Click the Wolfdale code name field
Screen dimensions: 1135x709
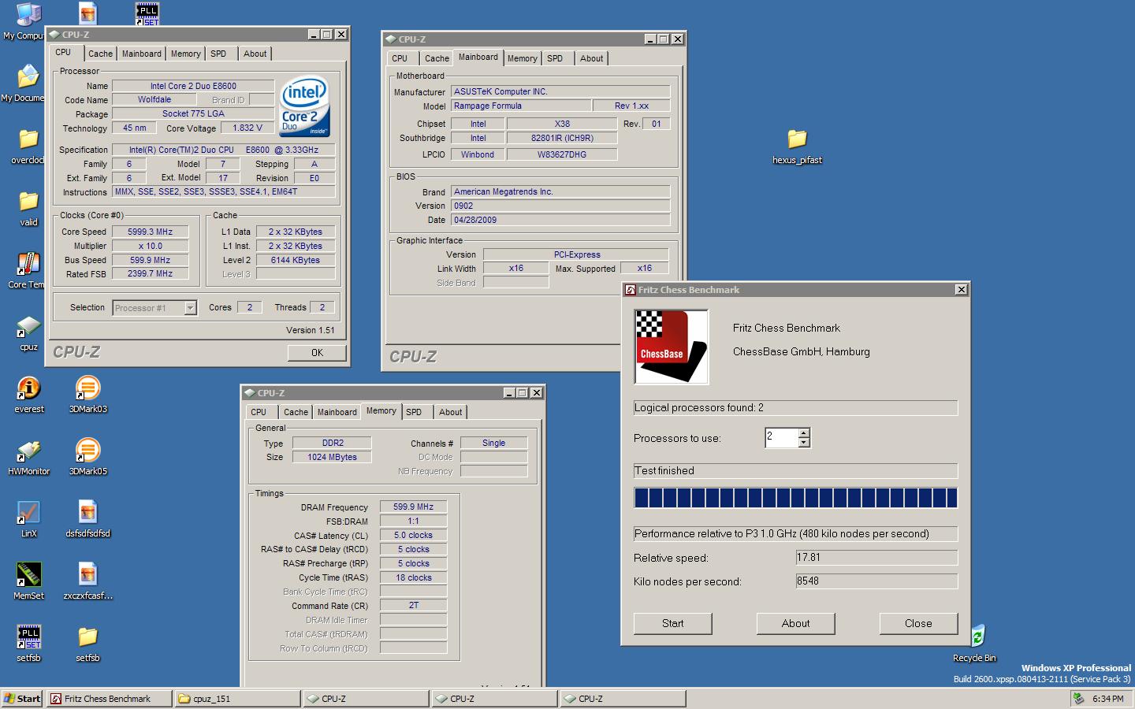click(154, 99)
